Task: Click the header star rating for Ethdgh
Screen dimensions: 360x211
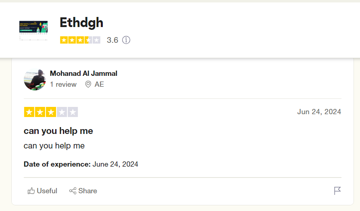Action: [80, 40]
